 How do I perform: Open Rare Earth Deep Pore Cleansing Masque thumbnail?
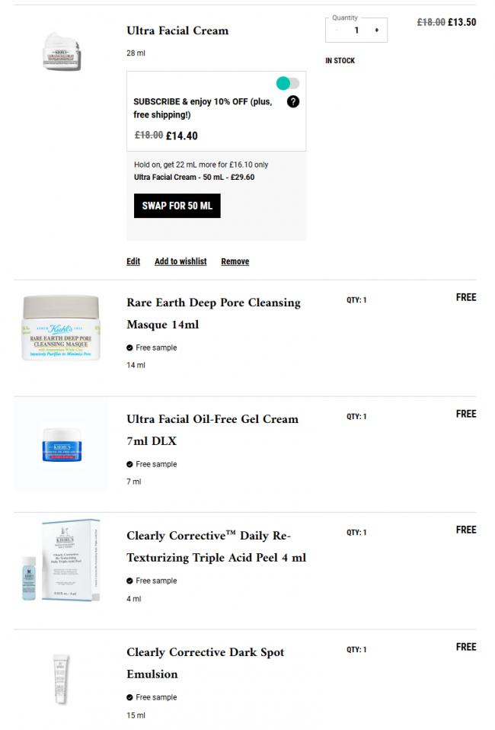tap(61, 328)
